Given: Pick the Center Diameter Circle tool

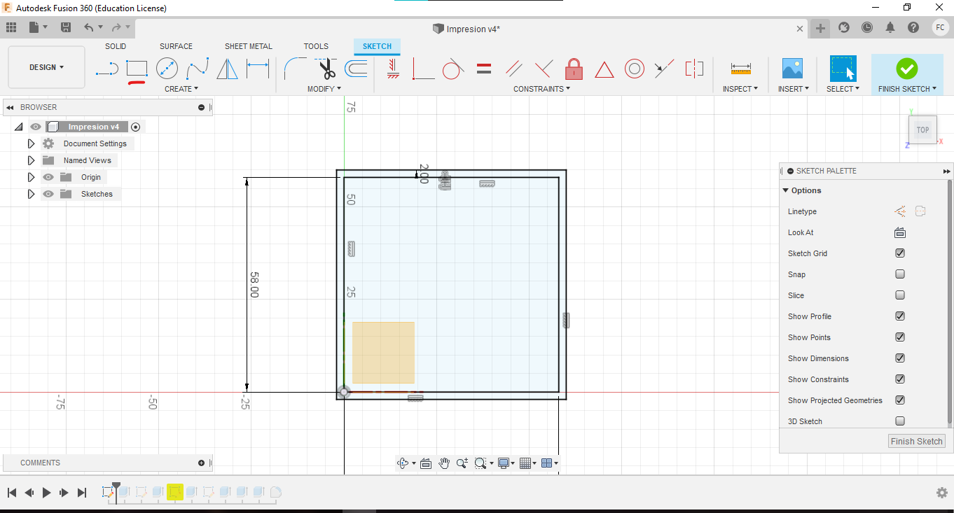Looking at the screenshot, I should pos(167,69).
